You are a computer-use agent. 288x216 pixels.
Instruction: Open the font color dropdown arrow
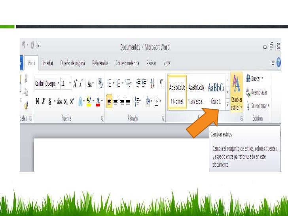point(102,101)
